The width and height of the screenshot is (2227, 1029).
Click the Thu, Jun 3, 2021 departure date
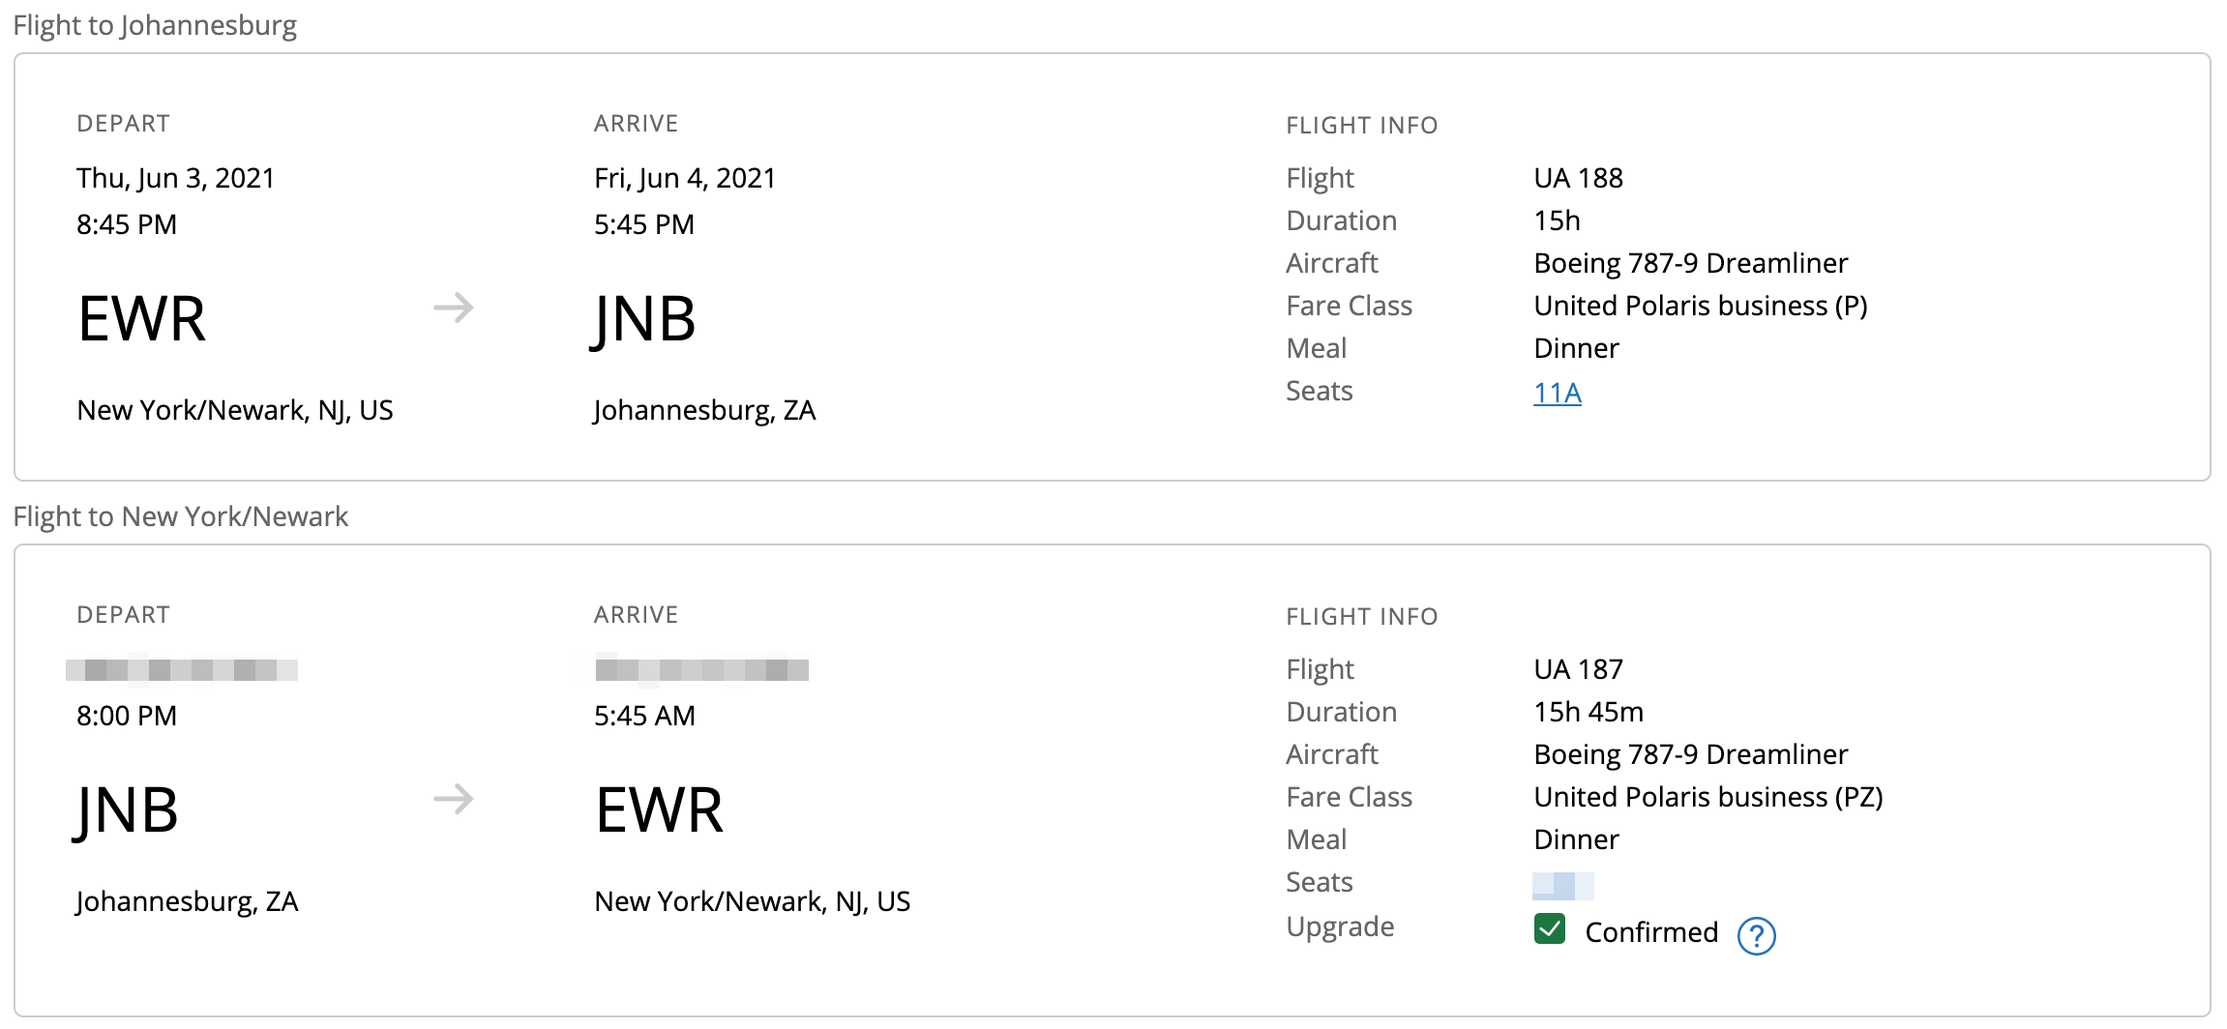point(175,178)
